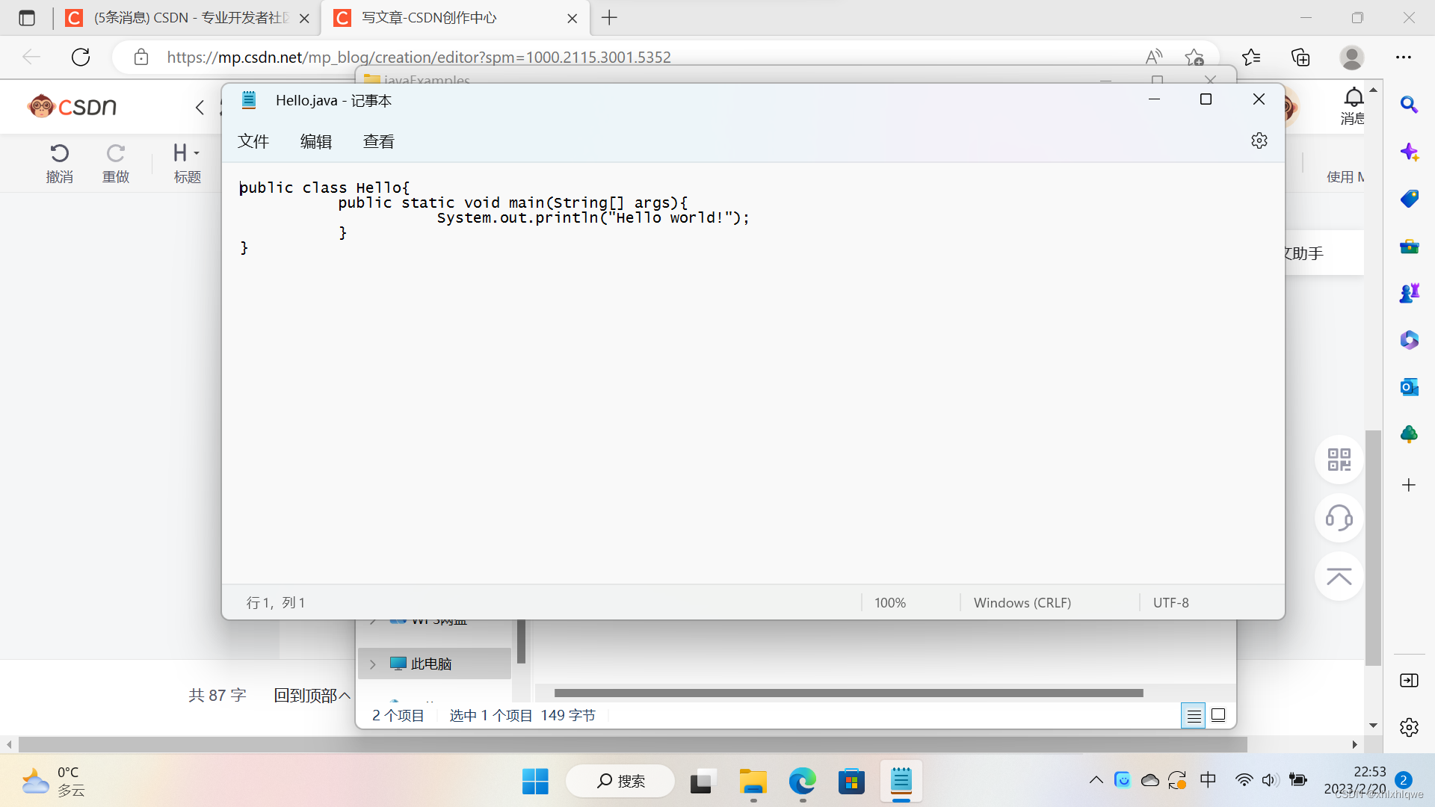The width and height of the screenshot is (1435, 807).
Task: Open the 文件 menu in Notepad
Action: (x=253, y=141)
